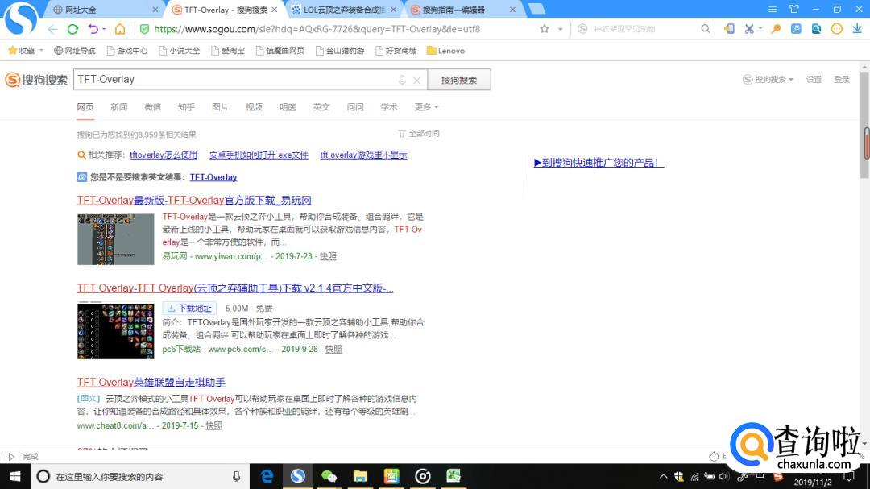Click the TFT-Overlay search input field
This screenshot has width=870, height=489.
234,80
